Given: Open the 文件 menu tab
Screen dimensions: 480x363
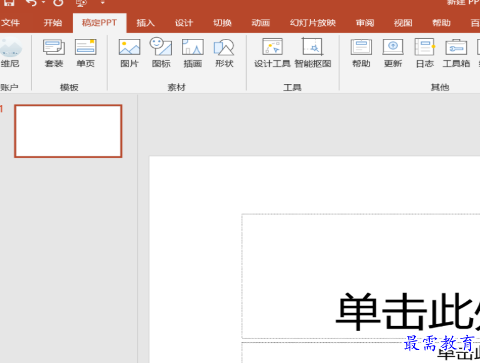Looking at the screenshot, I should [x=11, y=23].
